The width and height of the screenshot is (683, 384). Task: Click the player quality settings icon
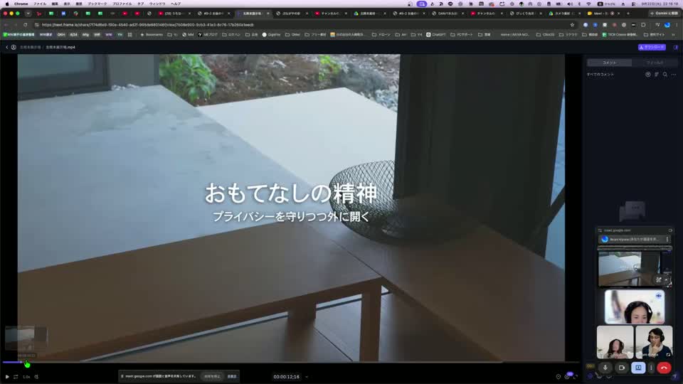tap(567, 377)
